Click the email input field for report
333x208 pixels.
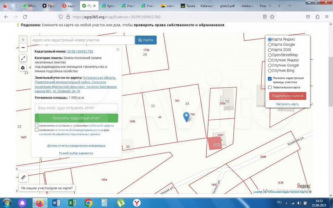click(x=76, y=108)
